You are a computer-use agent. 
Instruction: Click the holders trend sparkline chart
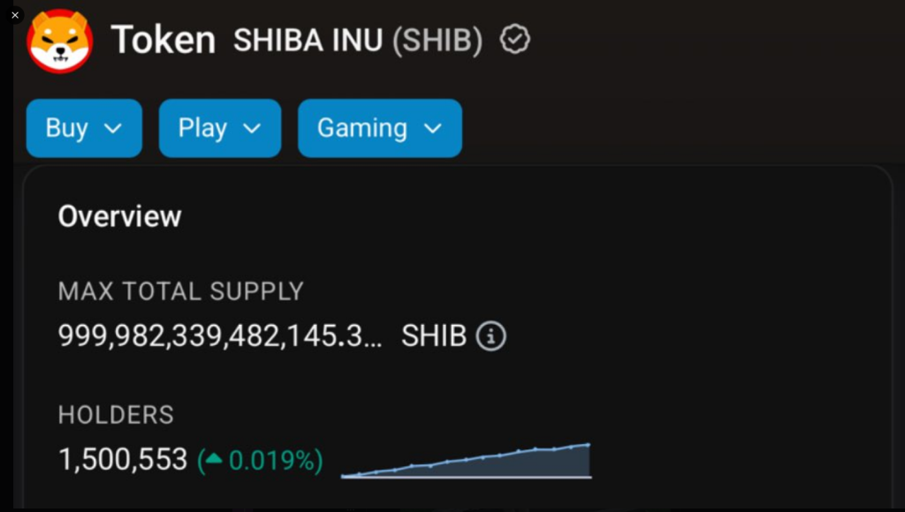click(466, 461)
